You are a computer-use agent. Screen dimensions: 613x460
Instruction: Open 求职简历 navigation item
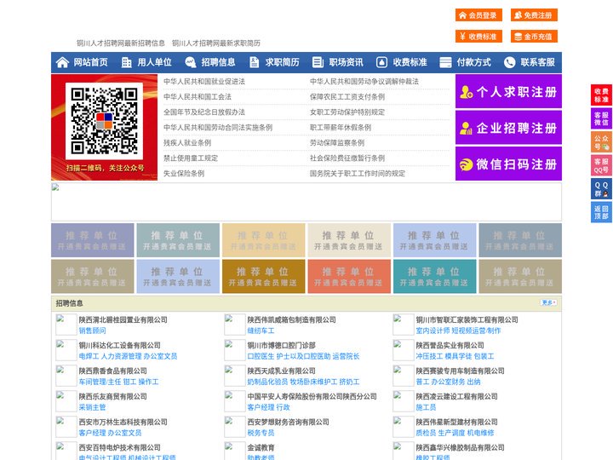(x=283, y=62)
